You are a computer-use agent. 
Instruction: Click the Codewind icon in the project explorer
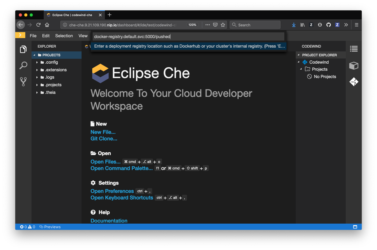point(305,62)
